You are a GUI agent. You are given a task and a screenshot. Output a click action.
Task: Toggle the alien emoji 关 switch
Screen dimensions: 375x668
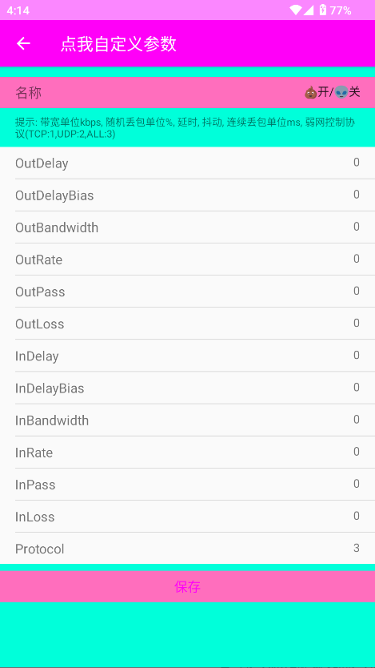(x=348, y=91)
